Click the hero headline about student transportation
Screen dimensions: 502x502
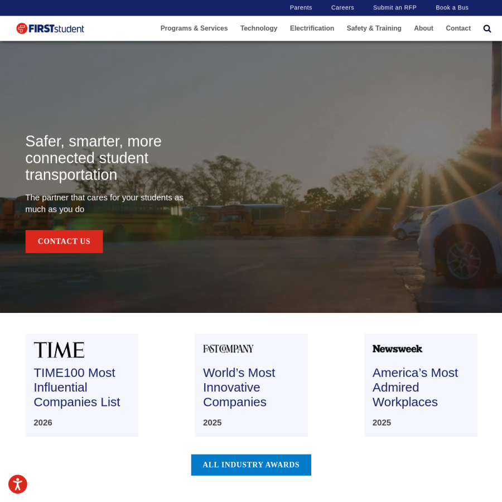pos(94,158)
